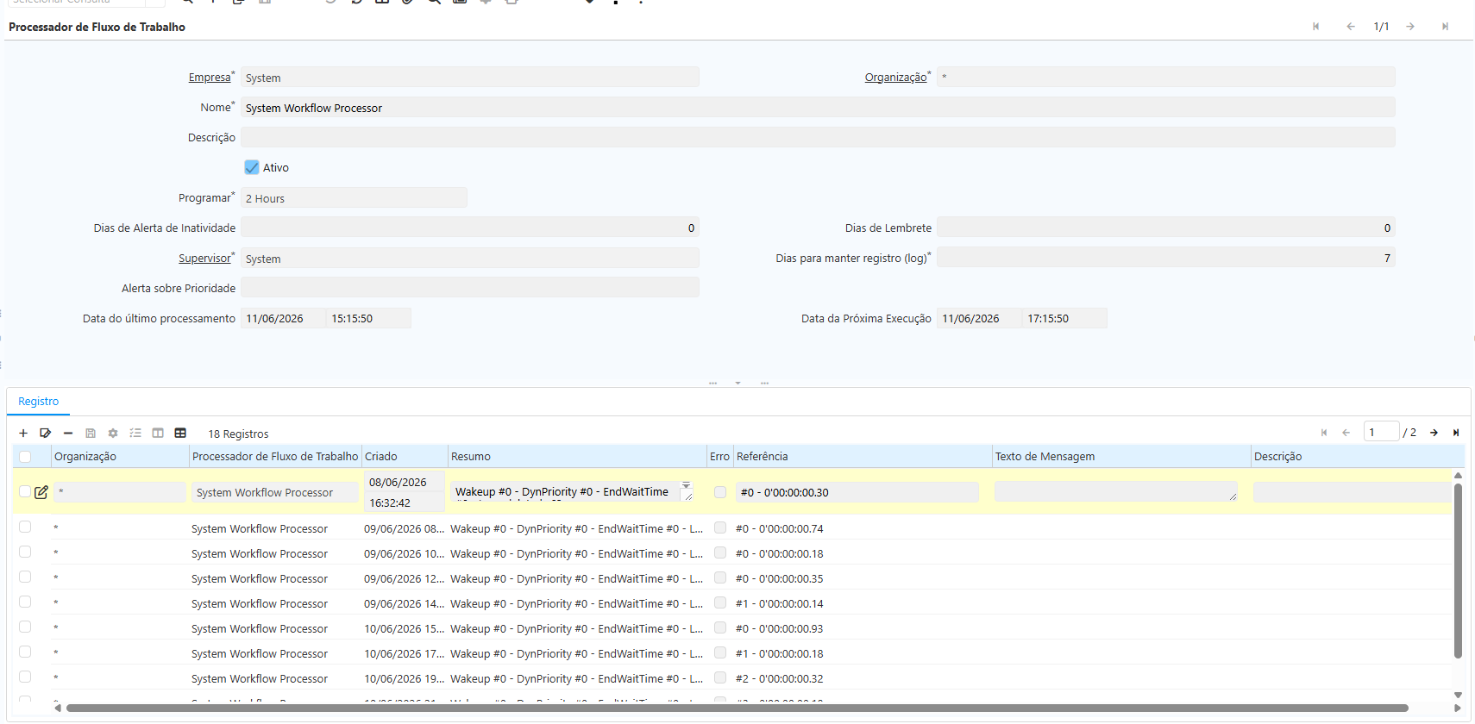Switch to the Registro tab
This screenshot has height=724, width=1475.
pyautogui.click(x=39, y=402)
